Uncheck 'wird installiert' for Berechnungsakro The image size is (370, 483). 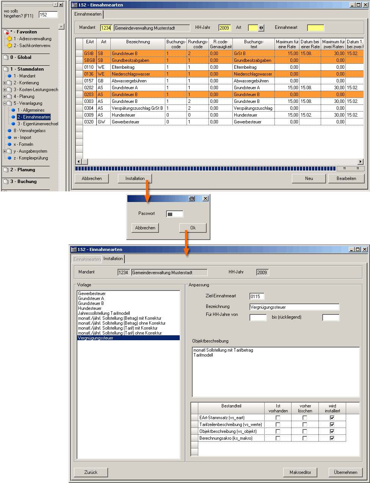332,438
